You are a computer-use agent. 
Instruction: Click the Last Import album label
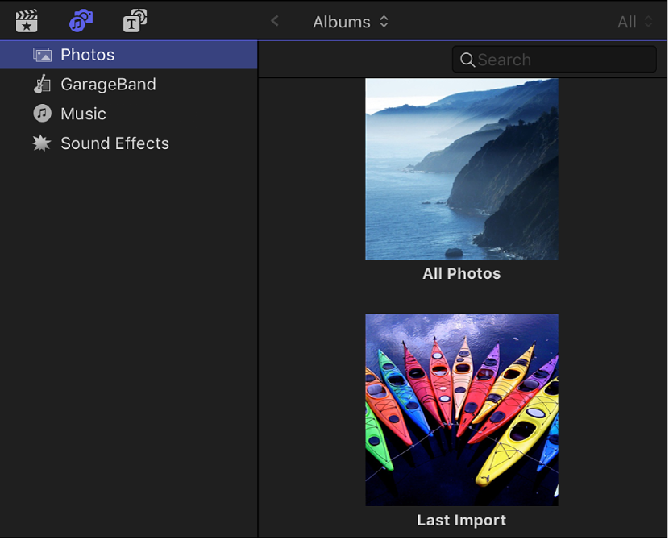[462, 521]
